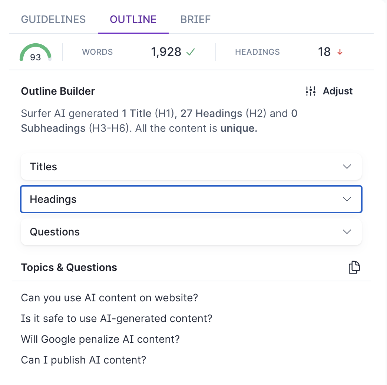This screenshot has width=387, height=385.
Task: Open the BRIEF tab
Action: coord(195,19)
